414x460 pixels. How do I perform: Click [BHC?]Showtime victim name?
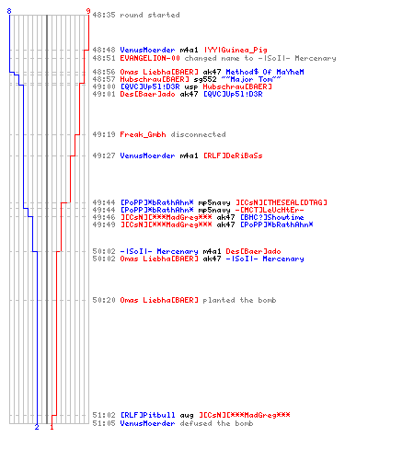pyautogui.click(x=271, y=217)
